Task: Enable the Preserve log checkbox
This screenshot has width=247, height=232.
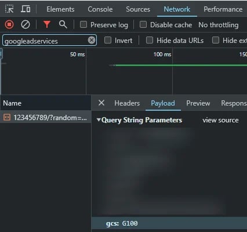Action: tap(83, 24)
